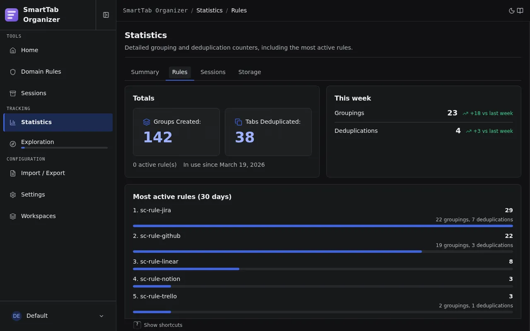Collapse the sidebar with the panel icon
Screen dimensions: 530x331
[x=106, y=15]
